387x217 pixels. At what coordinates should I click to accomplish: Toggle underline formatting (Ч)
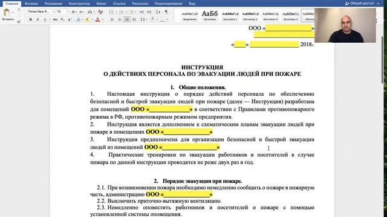coord(45,19)
